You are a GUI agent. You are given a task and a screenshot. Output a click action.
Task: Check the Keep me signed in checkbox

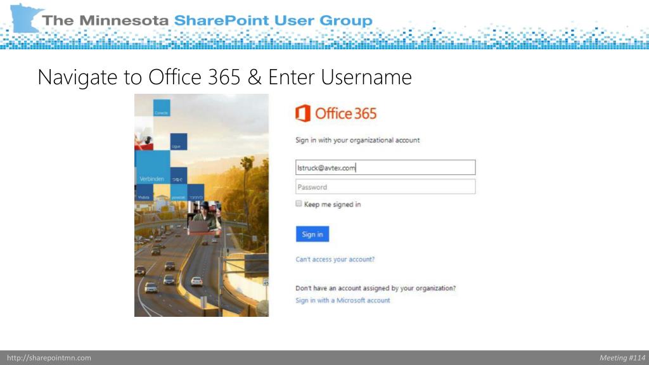point(299,203)
